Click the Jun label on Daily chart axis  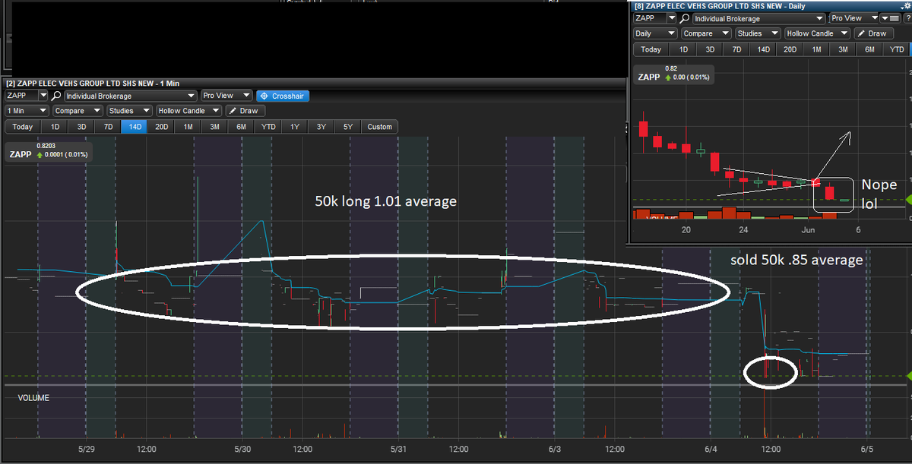coord(808,229)
